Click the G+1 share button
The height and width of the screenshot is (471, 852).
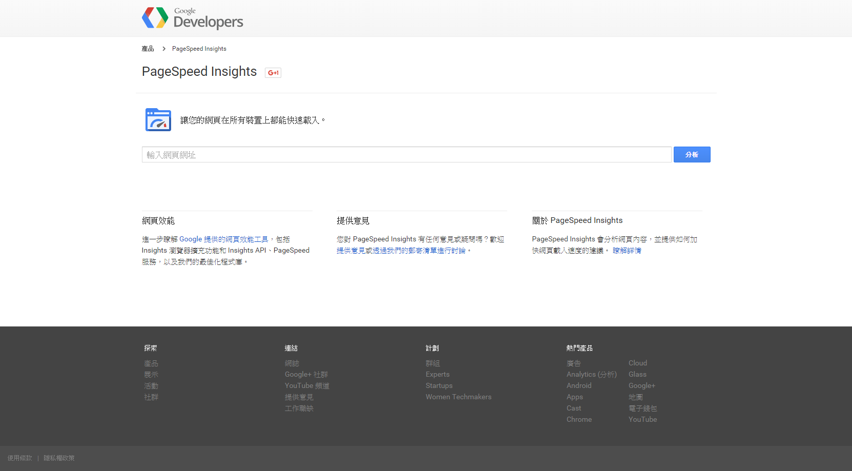[x=273, y=73]
